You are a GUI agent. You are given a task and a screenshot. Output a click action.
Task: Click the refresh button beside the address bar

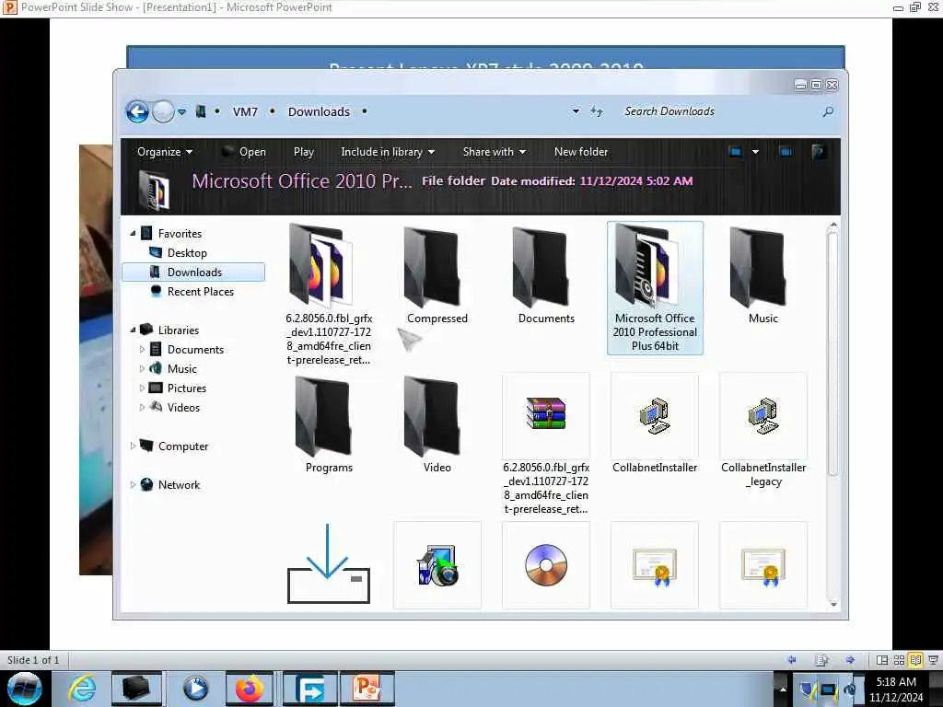click(x=596, y=111)
